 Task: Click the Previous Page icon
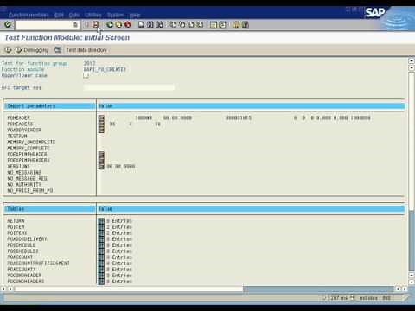pos(182,24)
